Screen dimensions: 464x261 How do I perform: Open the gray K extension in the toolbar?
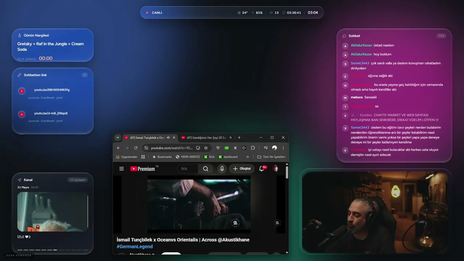(235, 148)
